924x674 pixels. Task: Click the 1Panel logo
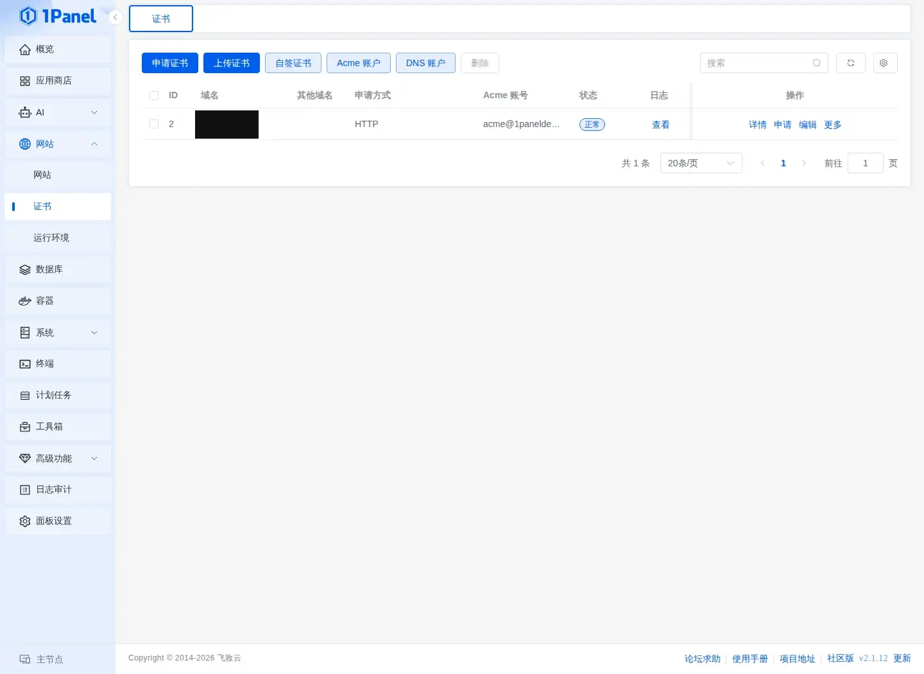[x=58, y=16]
